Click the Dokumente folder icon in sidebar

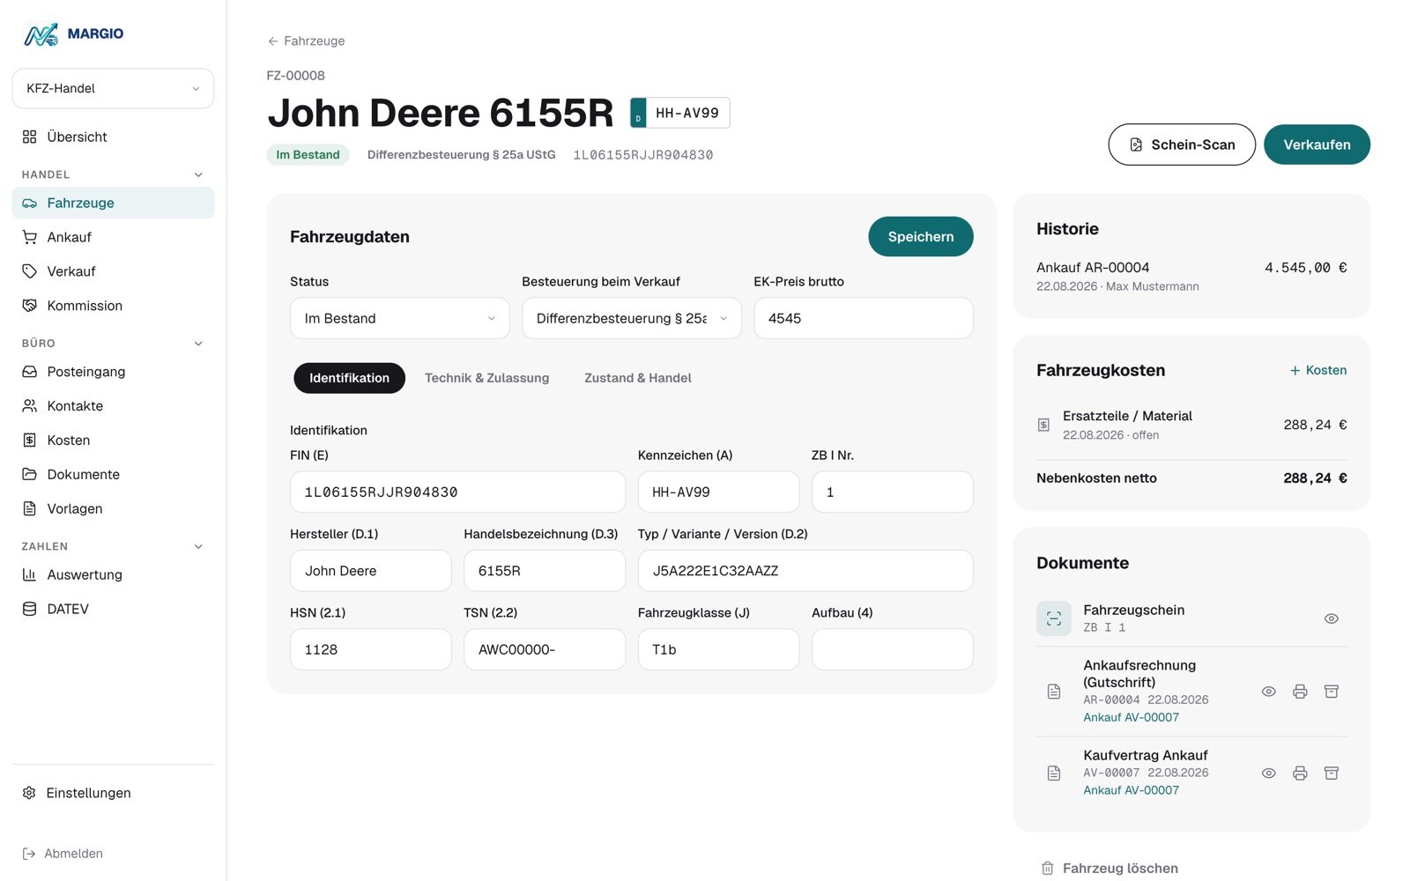point(30,474)
